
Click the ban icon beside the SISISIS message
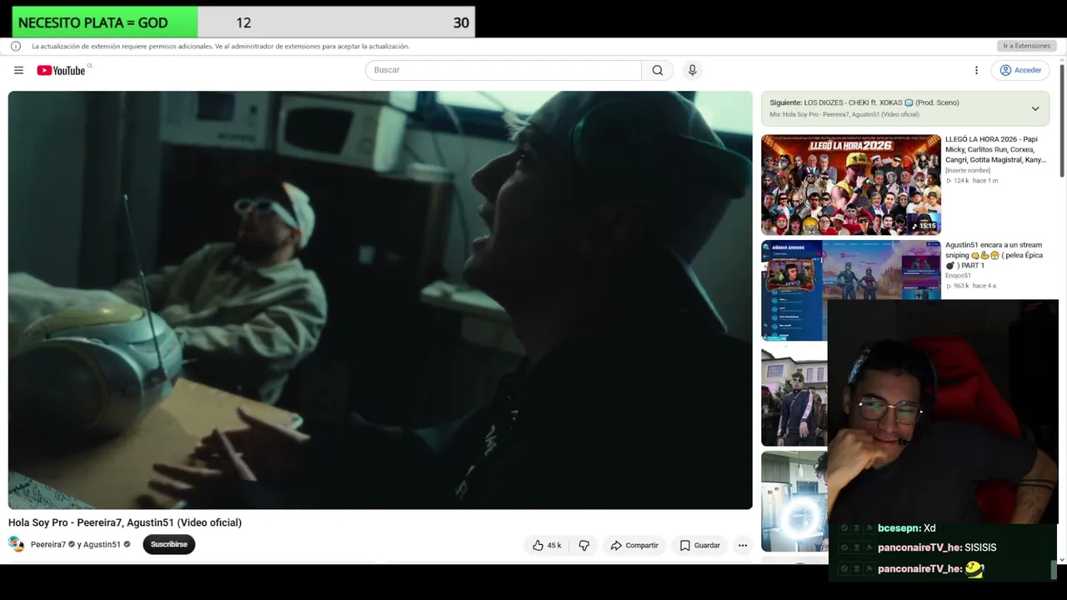[x=844, y=547]
